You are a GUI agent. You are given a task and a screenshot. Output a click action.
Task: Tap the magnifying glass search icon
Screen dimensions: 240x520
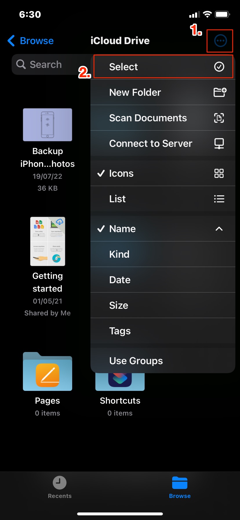coord(21,64)
